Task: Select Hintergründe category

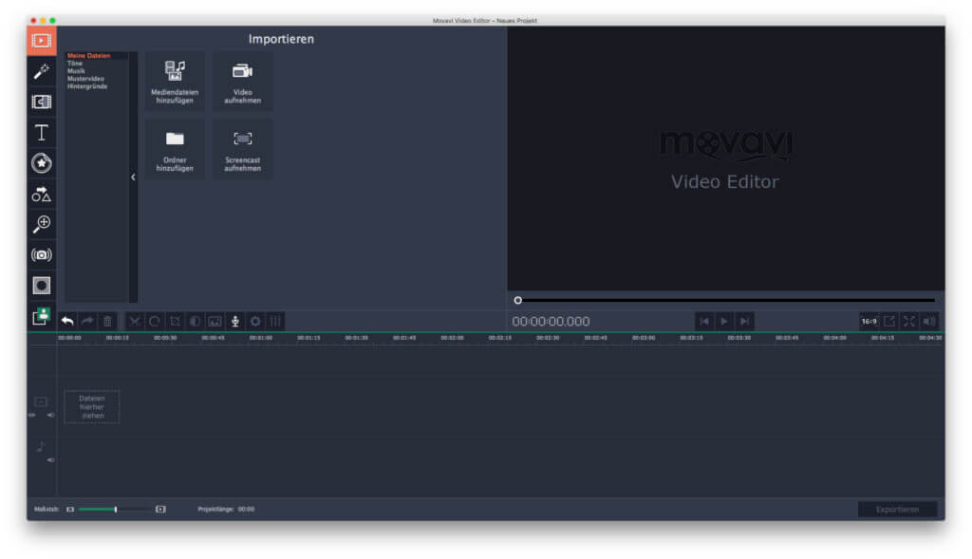Action: point(87,86)
